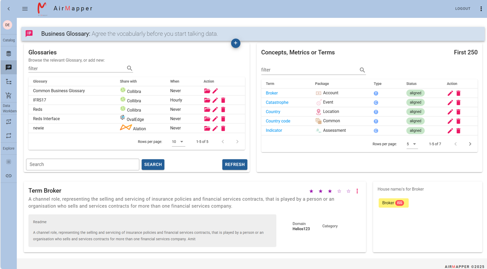Viewport: 487px width, 269px height.
Task: Edit the IFRS17 glossary using its pencil icon
Action: (215, 100)
